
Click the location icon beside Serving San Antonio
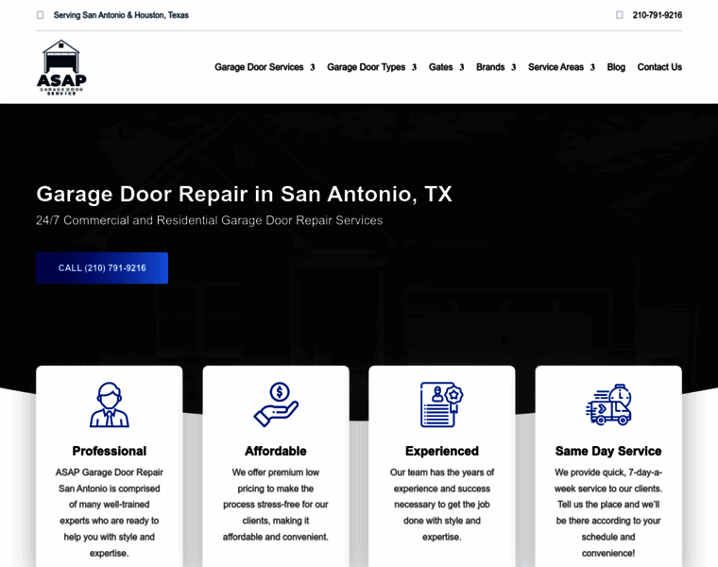click(41, 15)
